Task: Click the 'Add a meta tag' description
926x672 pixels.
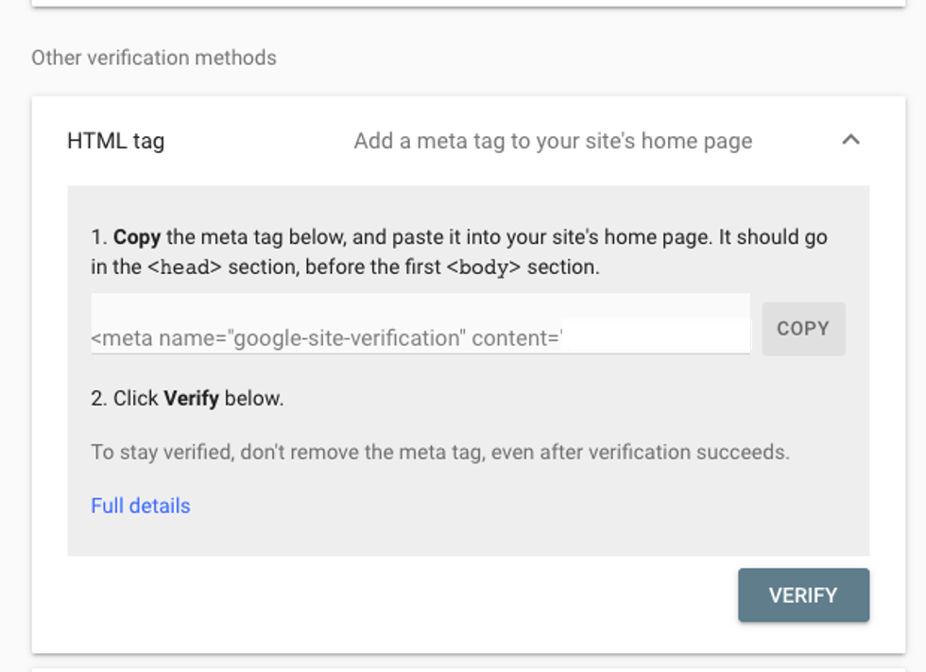Action: point(553,141)
